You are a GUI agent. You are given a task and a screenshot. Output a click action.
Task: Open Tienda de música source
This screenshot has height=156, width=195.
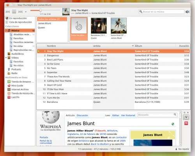pos(21,93)
